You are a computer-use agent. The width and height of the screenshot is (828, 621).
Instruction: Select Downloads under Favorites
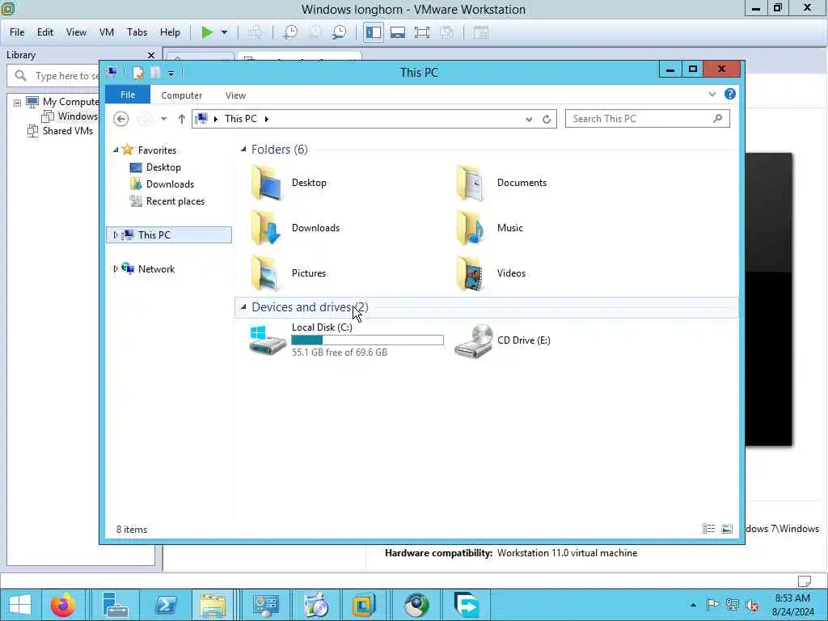tap(170, 184)
